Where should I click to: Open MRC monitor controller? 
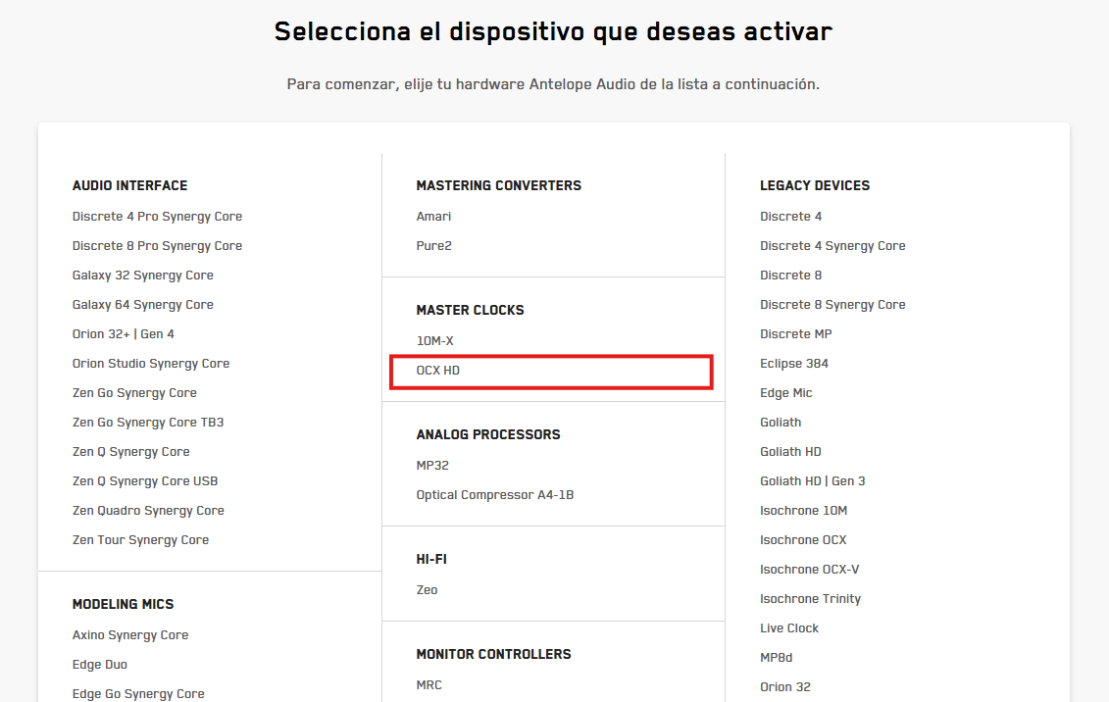coord(428,685)
